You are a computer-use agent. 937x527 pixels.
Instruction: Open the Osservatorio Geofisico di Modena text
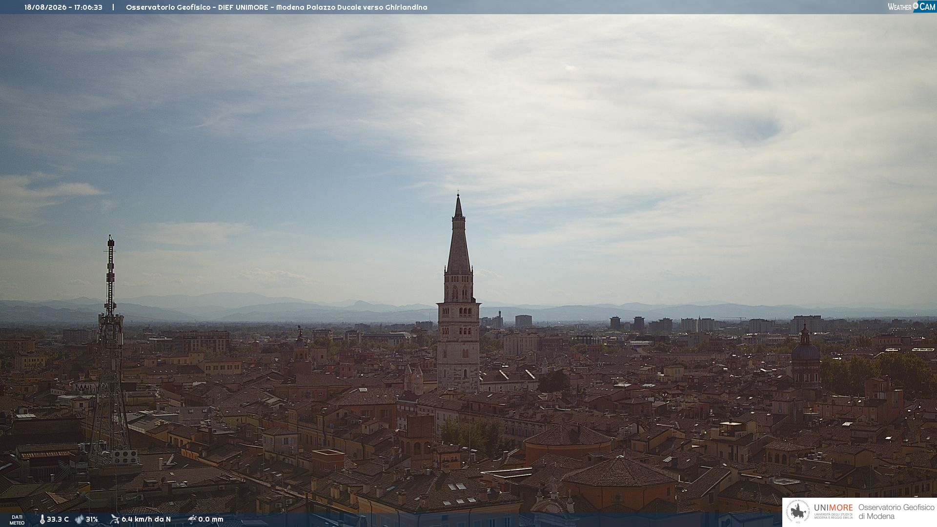coord(896,512)
